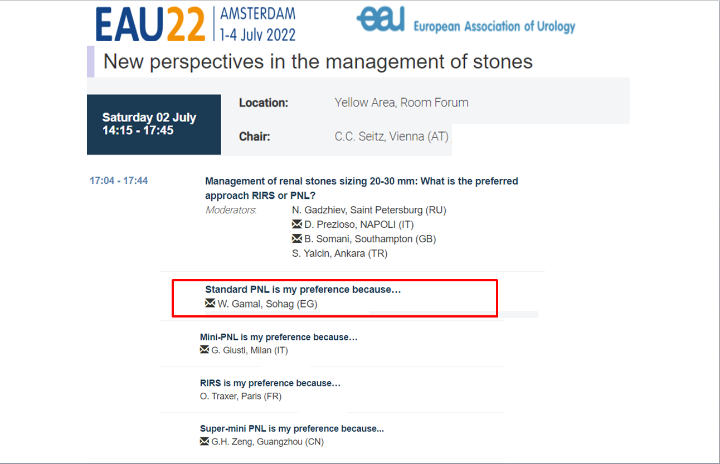Open the Mini-PNL is my preference talk
Viewport: 720px width, 464px height.
pos(279,337)
